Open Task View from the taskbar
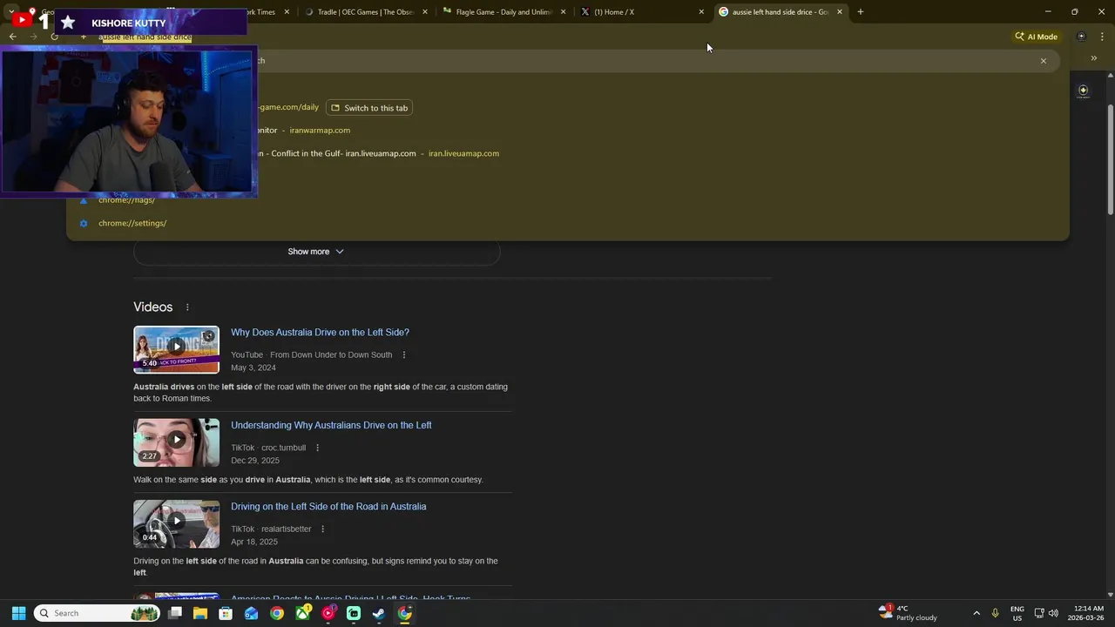Viewport: 1115px width, 627px height. point(175,613)
